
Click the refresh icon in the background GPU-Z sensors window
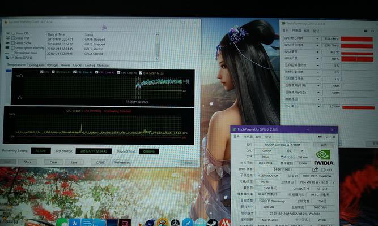pos(373,31)
